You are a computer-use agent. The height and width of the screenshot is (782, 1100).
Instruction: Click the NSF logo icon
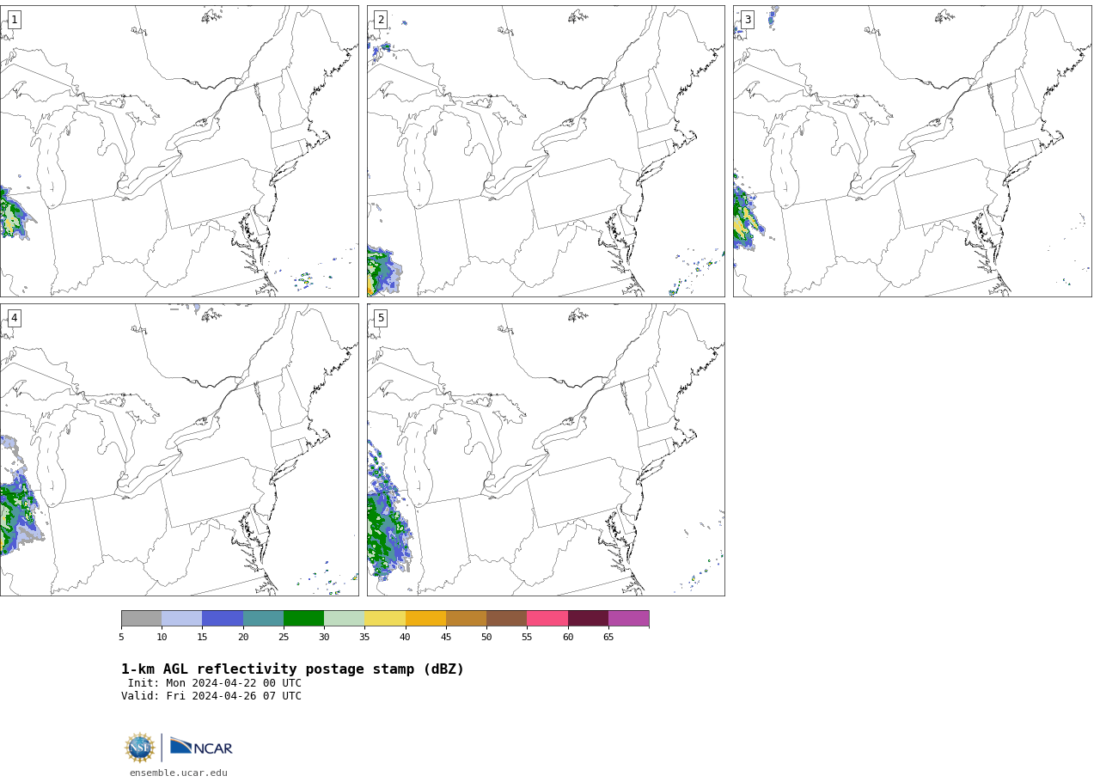[x=140, y=748]
